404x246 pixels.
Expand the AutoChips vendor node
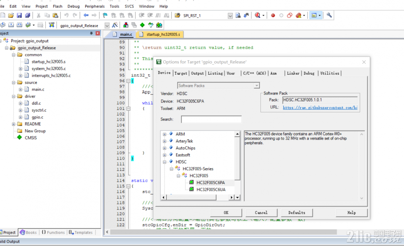165,148
